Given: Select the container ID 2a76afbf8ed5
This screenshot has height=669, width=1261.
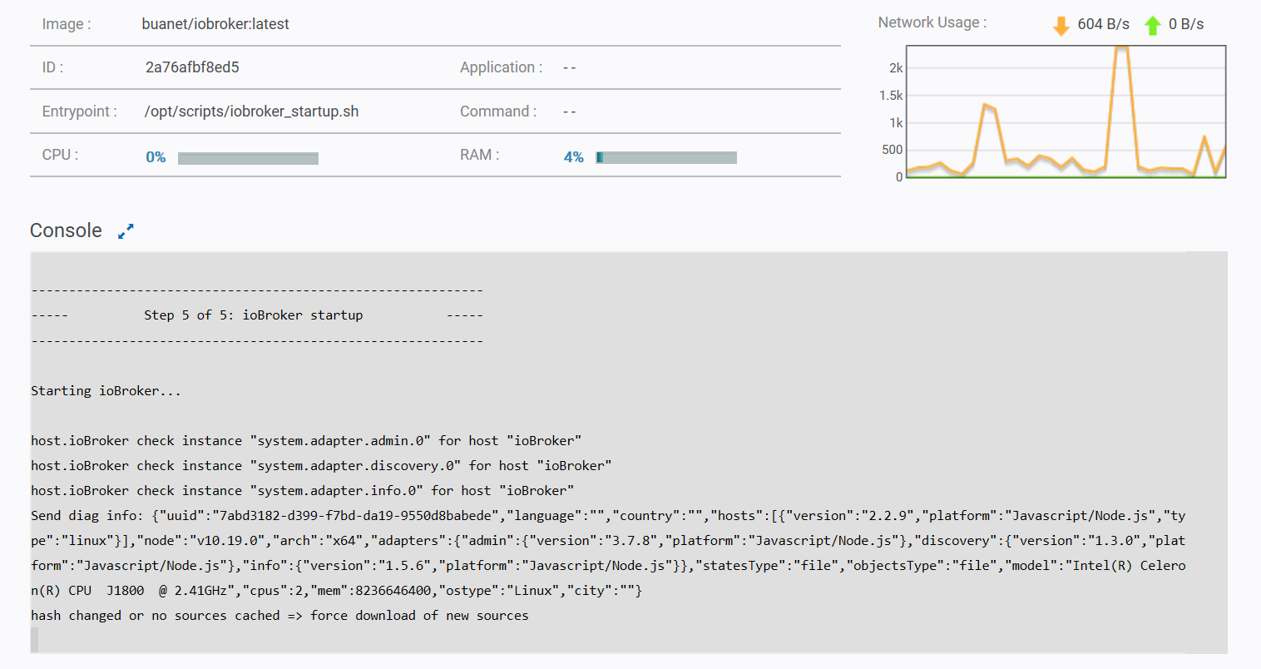Looking at the screenshot, I should tap(192, 67).
